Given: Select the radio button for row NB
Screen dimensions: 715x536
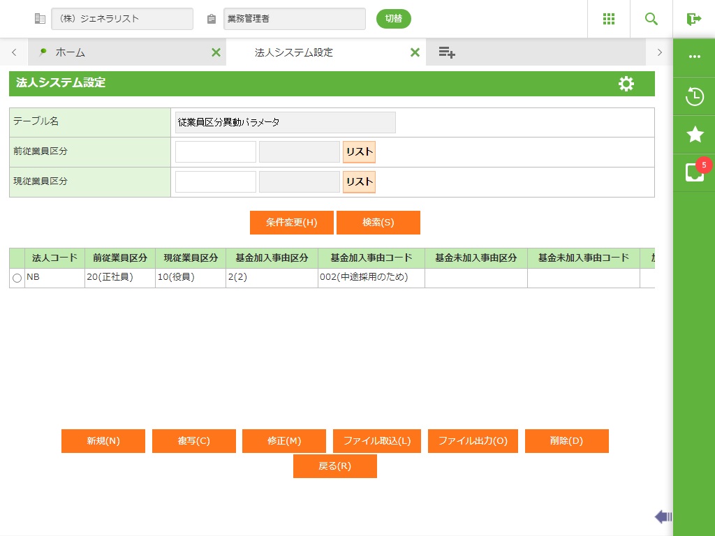Looking at the screenshot, I should (17, 278).
